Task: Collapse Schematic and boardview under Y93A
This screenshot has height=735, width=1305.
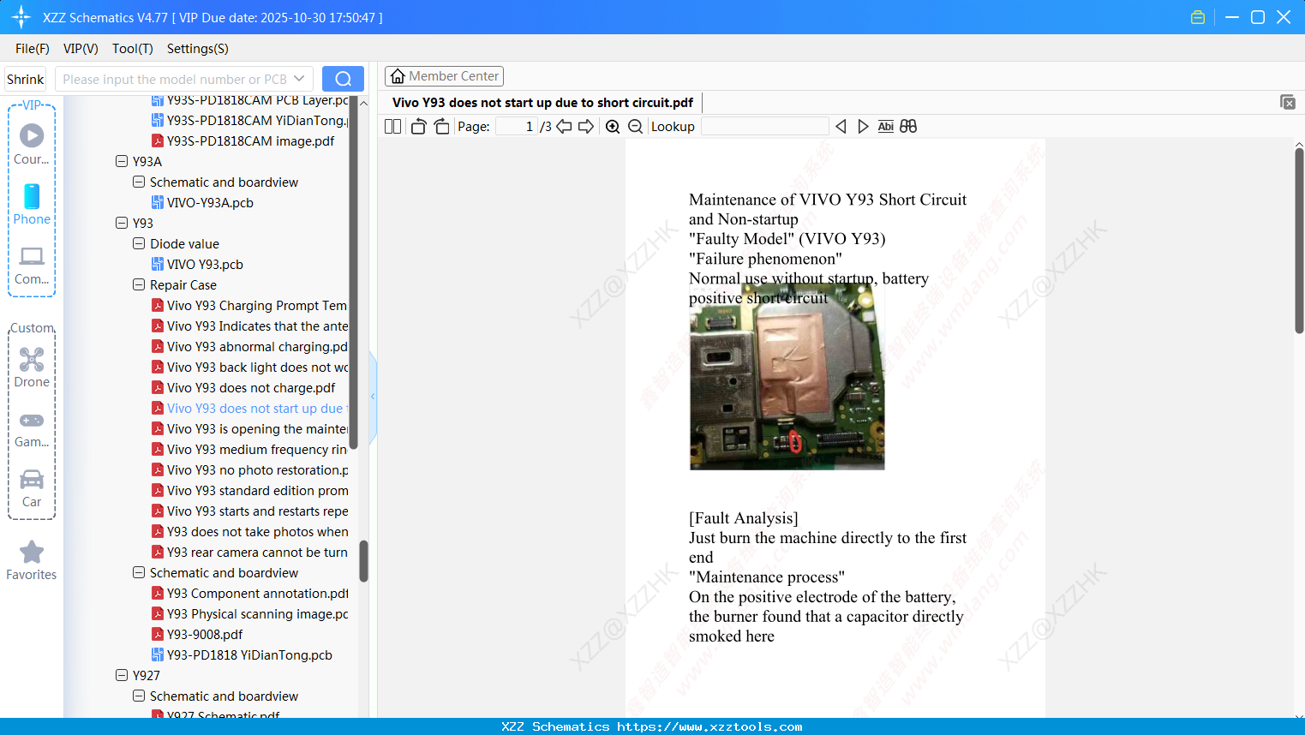Action: pyautogui.click(x=139, y=182)
